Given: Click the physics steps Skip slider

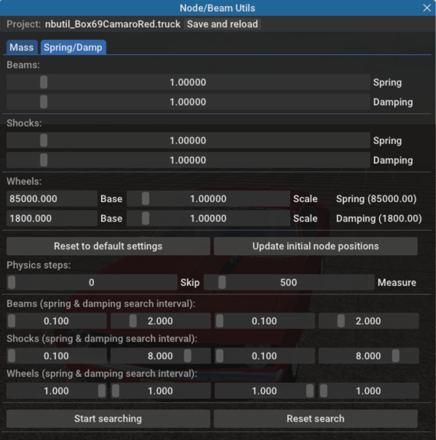Looking at the screenshot, I should (92, 282).
